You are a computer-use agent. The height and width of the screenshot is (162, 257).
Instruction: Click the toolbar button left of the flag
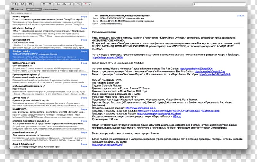(x=78, y=4)
